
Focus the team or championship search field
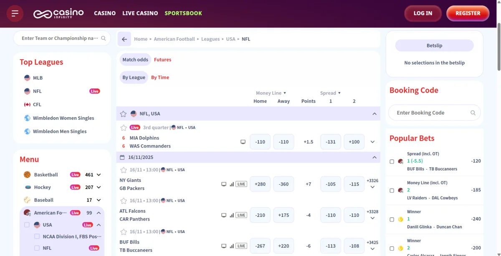[x=59, y=38]
